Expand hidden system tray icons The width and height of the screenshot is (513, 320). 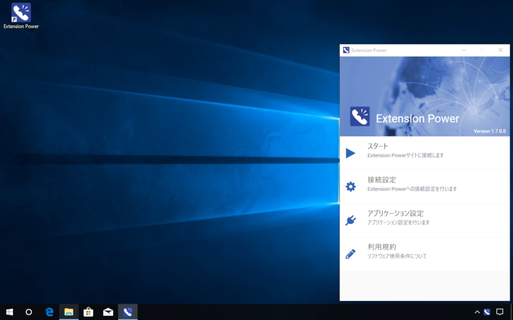[x=477, y=312]
